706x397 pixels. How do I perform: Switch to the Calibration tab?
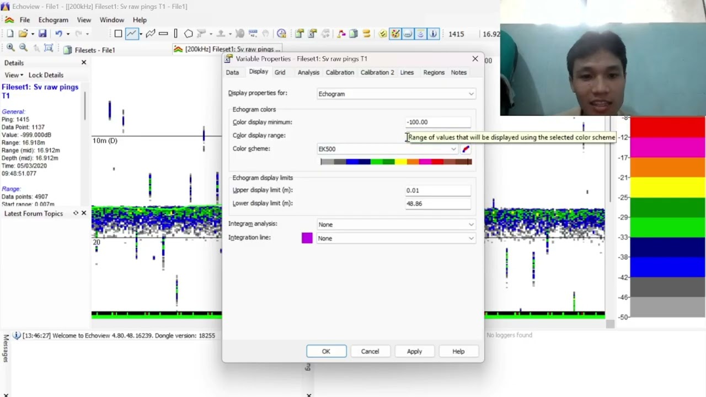(340, 72)
